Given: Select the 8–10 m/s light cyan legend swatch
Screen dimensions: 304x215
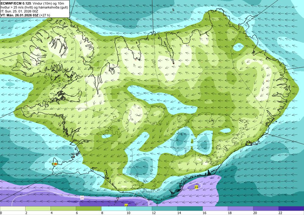Looking at the screenshot, I should pyautogui.click(x=114, y=209).
